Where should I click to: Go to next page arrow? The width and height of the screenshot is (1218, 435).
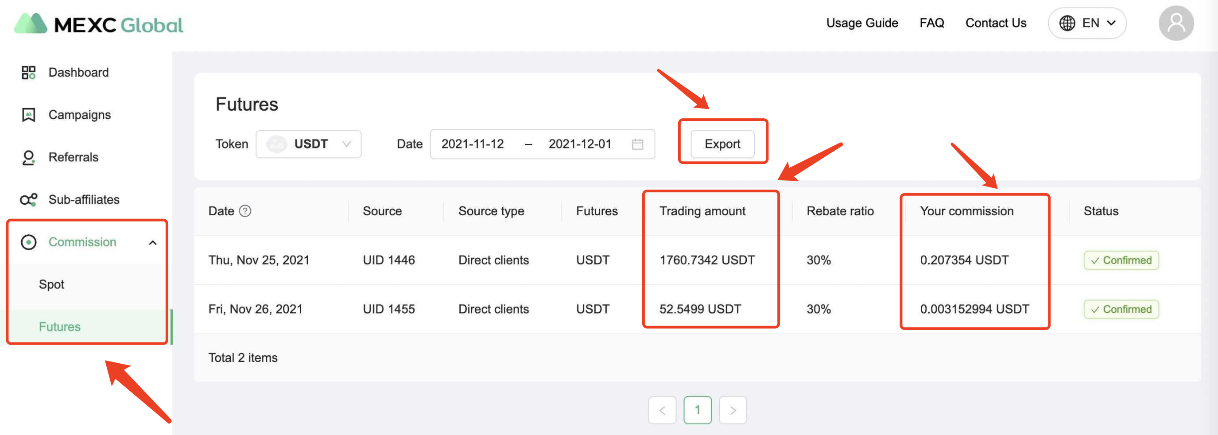point(733,410)
